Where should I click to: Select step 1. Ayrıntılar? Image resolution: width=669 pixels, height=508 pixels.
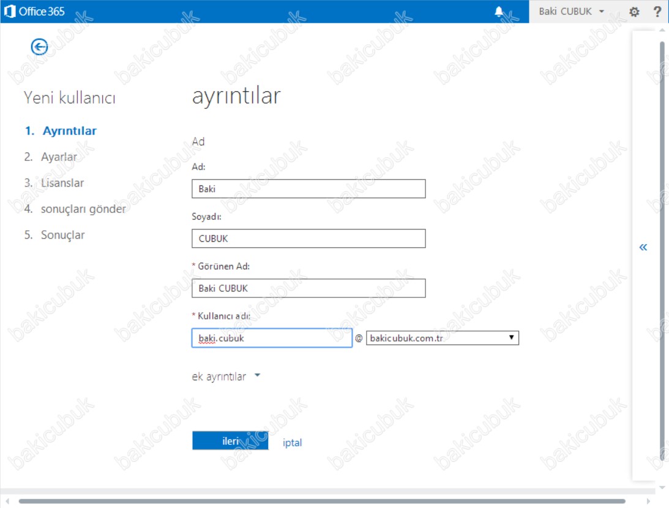(x=61, y=130)
